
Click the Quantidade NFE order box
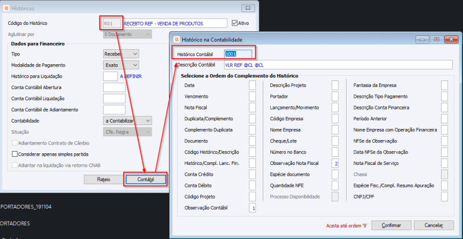335,186
